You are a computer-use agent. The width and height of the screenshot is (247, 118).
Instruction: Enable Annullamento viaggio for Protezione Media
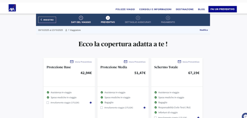click(x=102, y=108)
